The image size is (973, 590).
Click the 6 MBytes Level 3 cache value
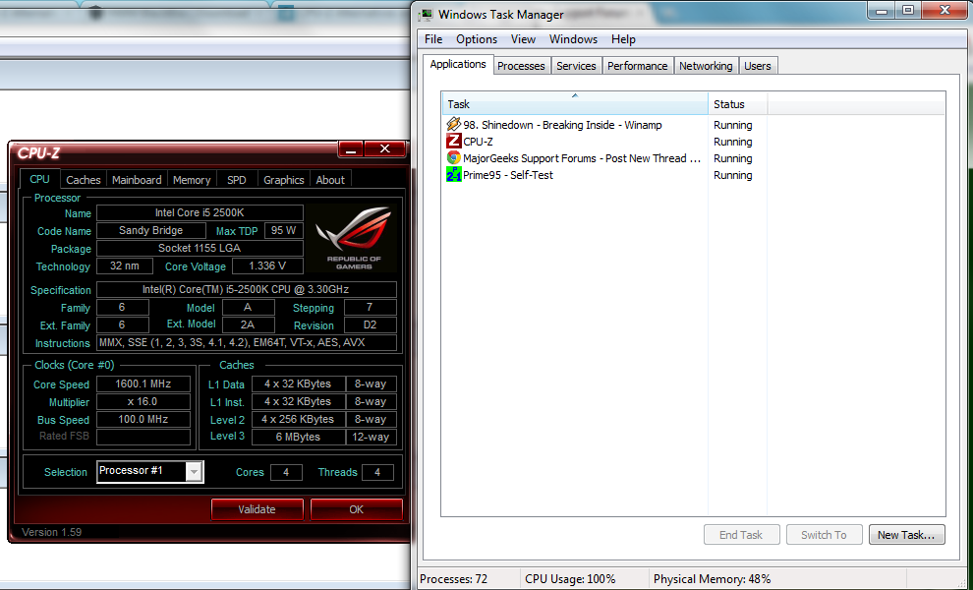(298, 437)
